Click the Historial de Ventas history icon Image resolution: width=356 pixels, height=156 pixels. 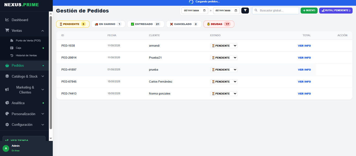click(11, 55)
